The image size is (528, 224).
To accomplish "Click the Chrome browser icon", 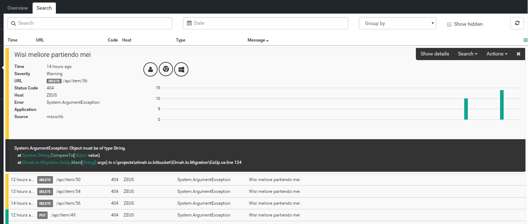I will 166,69.
